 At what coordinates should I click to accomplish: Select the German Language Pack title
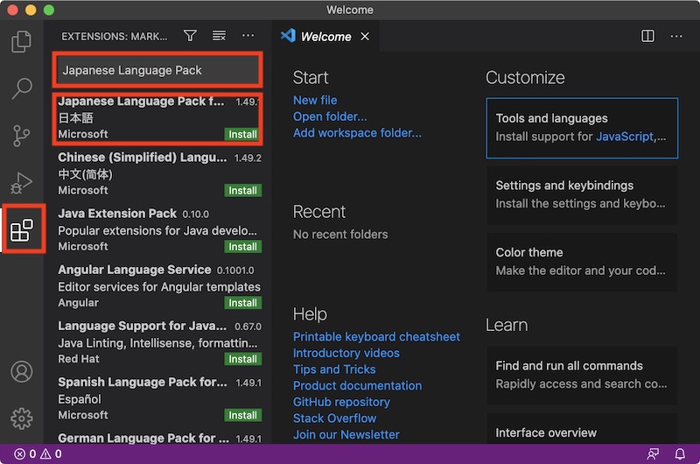[143, 438]
